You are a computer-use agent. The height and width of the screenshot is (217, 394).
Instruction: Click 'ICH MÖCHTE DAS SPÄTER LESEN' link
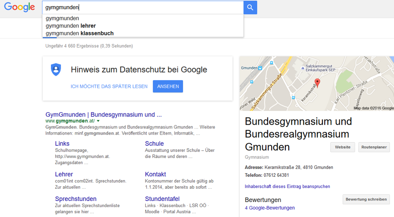(x=109, y=86)
